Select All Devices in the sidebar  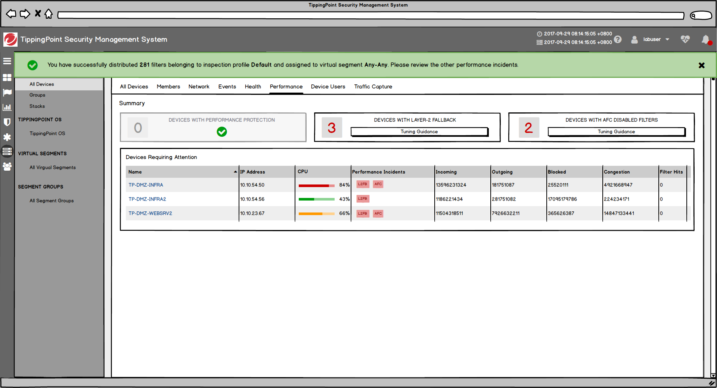pos(59,84)
